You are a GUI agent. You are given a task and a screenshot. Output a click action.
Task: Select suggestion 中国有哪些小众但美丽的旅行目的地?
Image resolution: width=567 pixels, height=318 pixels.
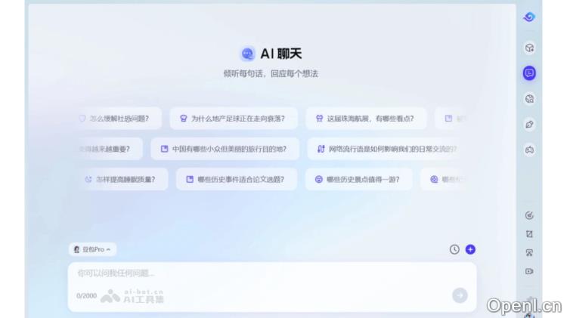[x=225, y=149]
